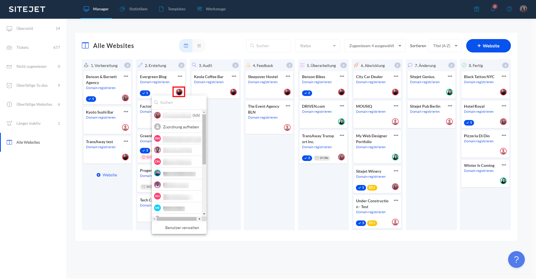Click assignee avatar on Kyoto Sushi Bar card
The height and width of the screenshot is (279, 536).
click(125, 128)
